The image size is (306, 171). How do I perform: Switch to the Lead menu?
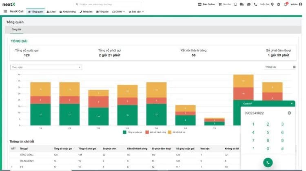tap(51, 12)
